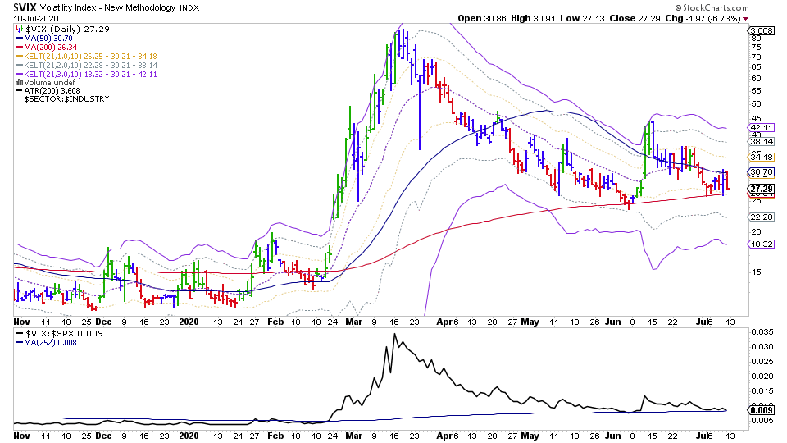This screenshot has height=443, width=787.
Task: Click the 'KELT(21,2.0,10)' legend entry
Action: pos(90,66)
